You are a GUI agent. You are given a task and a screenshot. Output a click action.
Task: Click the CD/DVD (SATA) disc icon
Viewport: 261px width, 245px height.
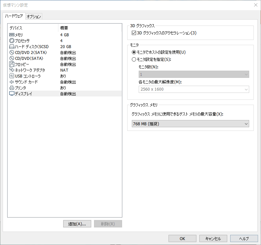[x=12, y=58]
